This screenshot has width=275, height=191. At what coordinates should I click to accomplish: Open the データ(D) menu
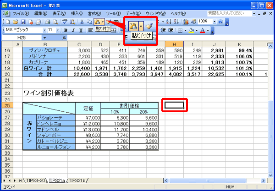133,13
